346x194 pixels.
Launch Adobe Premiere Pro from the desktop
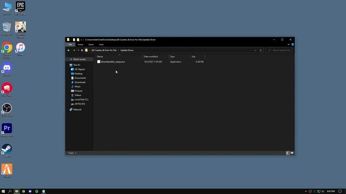click(x=7, y=130)
